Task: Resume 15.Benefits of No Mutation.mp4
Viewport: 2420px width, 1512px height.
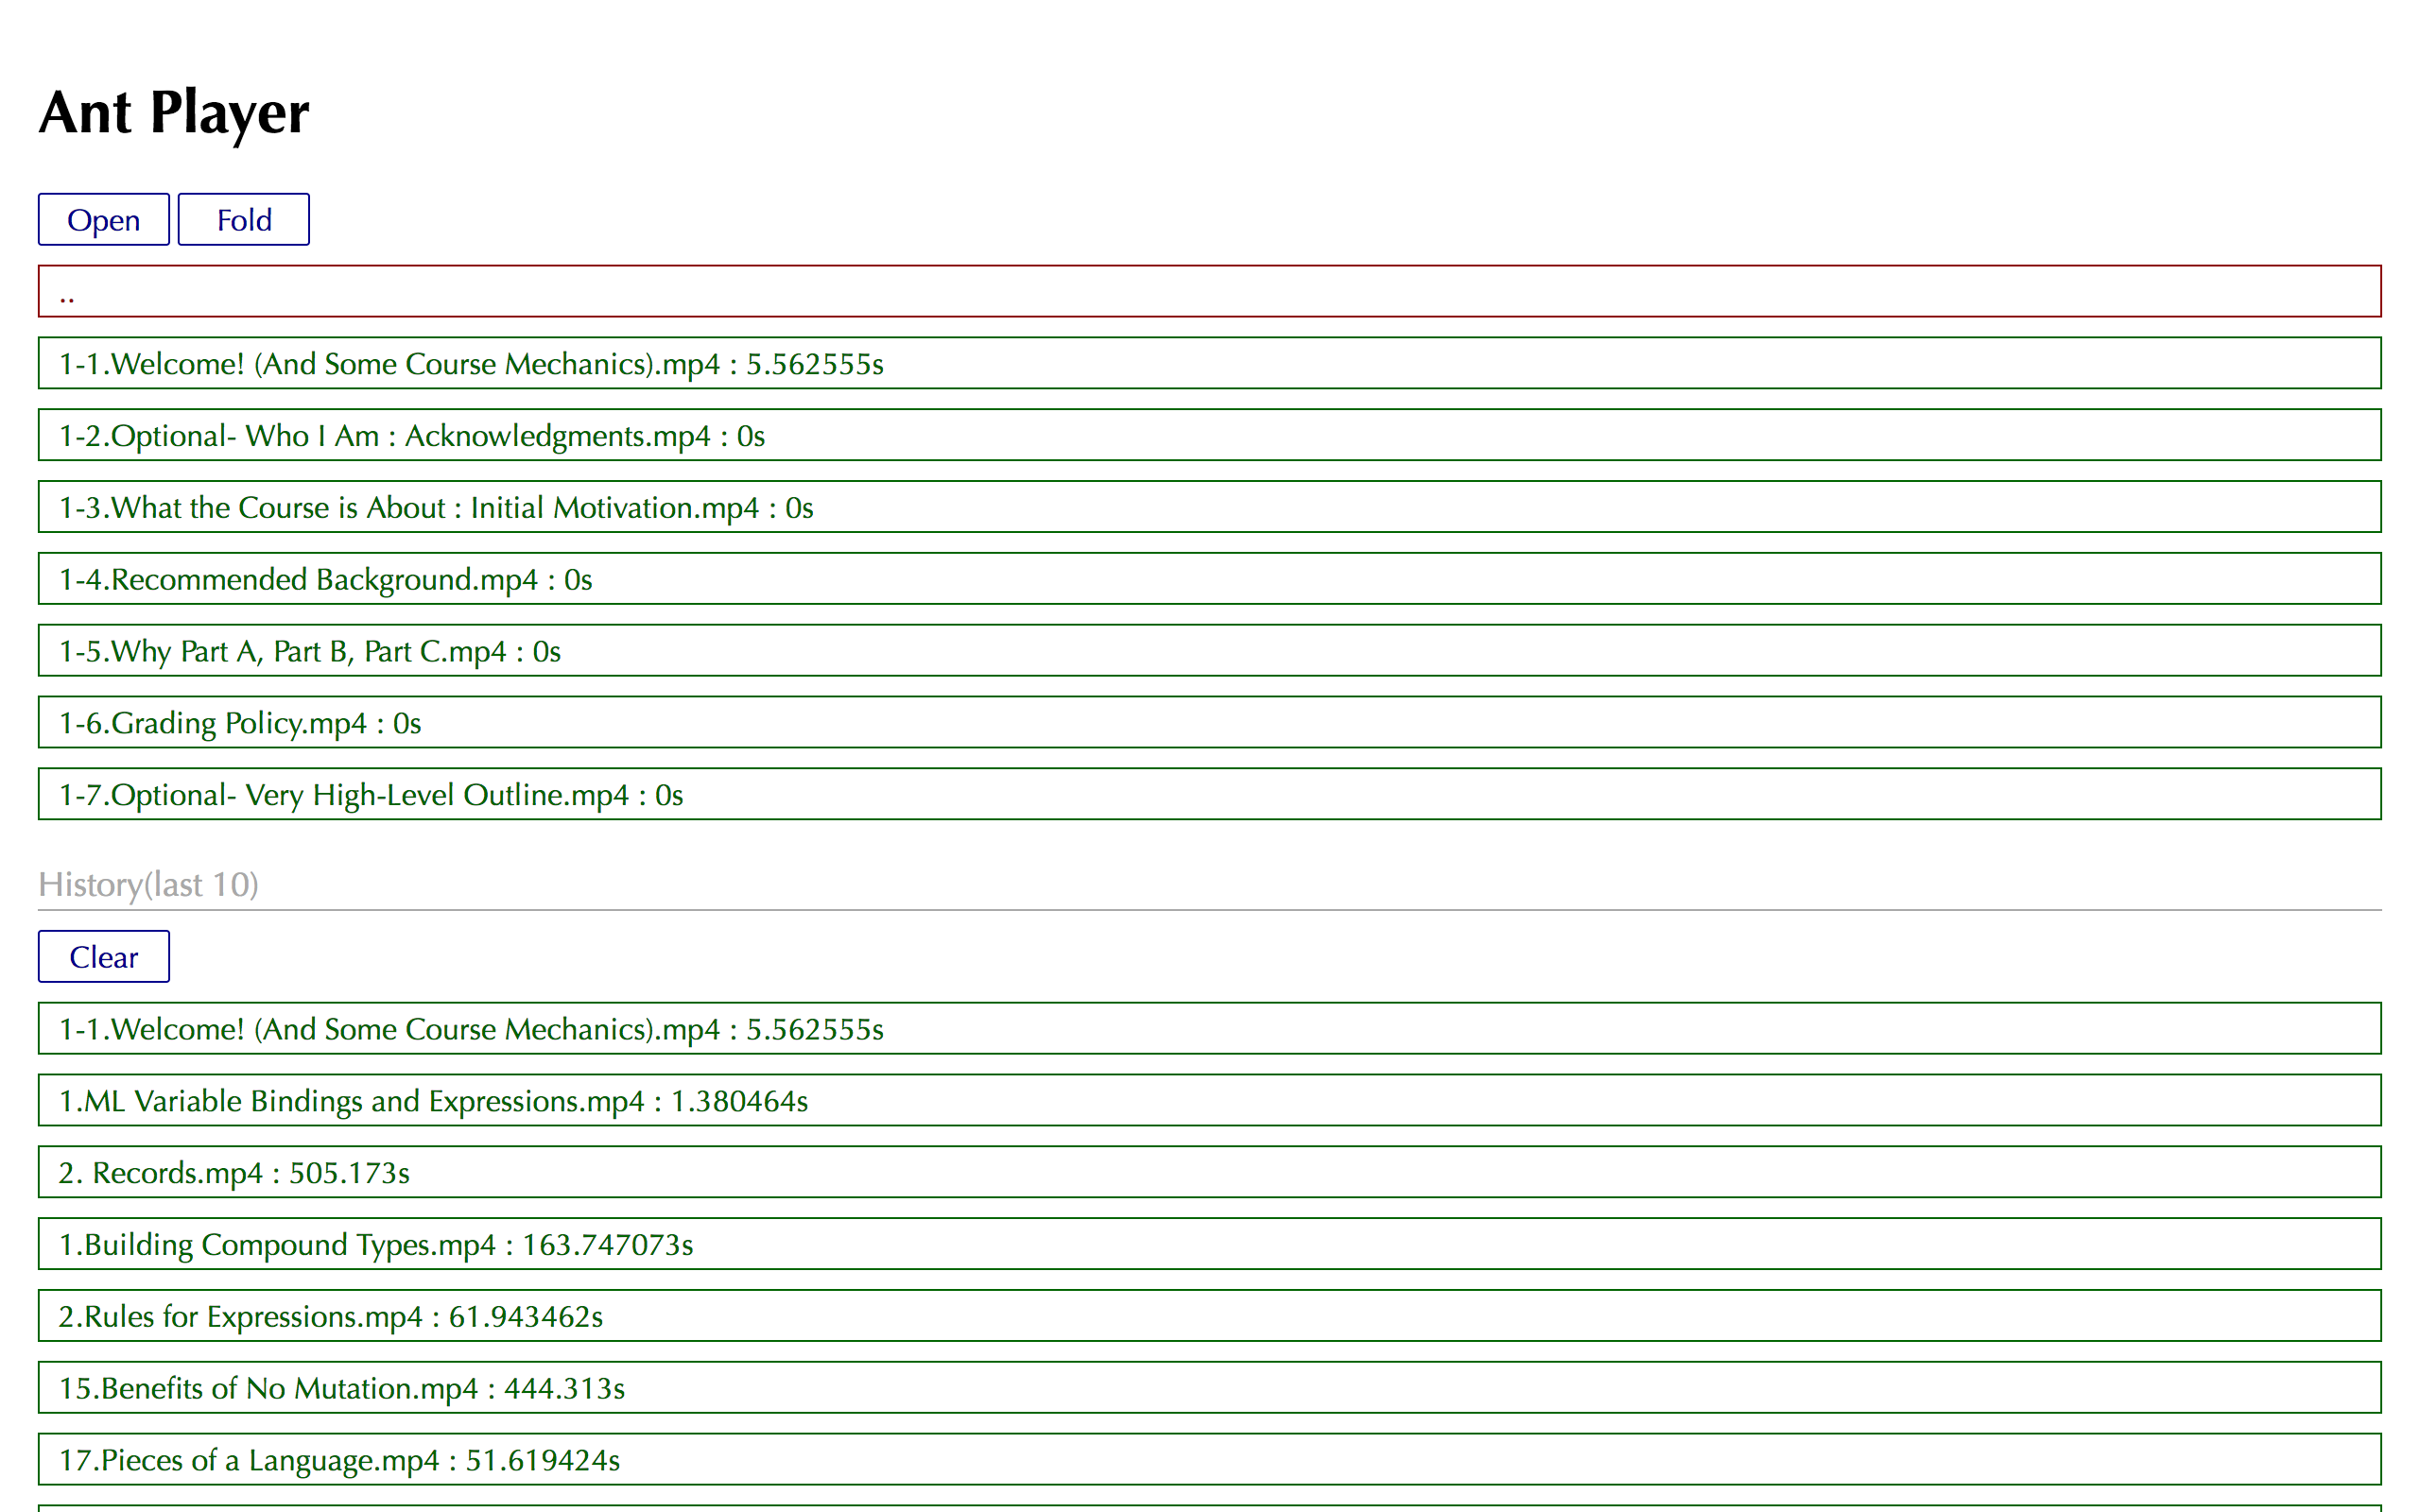Action: 1209,1388
